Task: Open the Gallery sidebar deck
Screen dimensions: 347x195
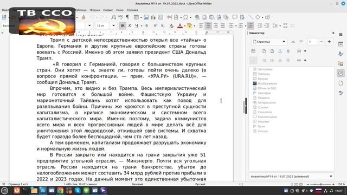Action: (x=341, y=64)
